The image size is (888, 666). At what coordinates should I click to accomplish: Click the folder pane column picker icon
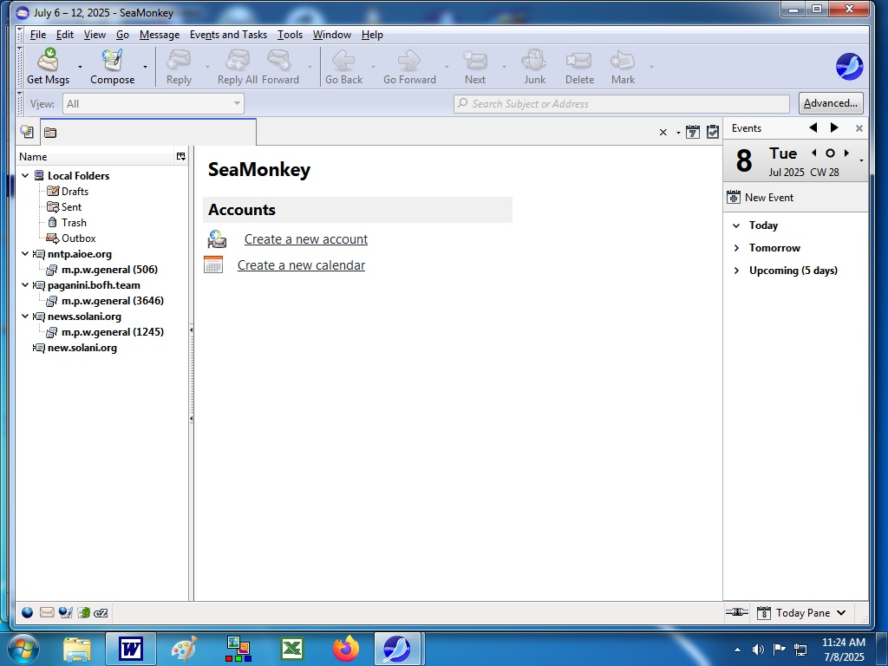[180, 156]
